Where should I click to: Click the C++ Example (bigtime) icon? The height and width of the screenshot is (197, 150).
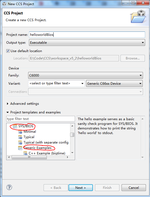tap(25, 153)
